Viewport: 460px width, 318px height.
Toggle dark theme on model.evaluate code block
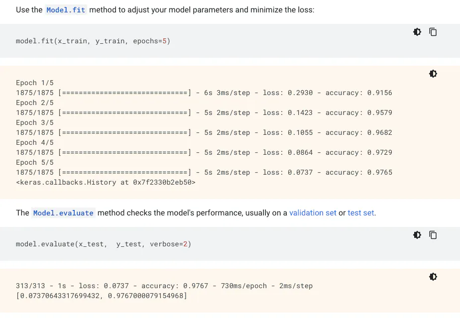[x=417, y=235]
